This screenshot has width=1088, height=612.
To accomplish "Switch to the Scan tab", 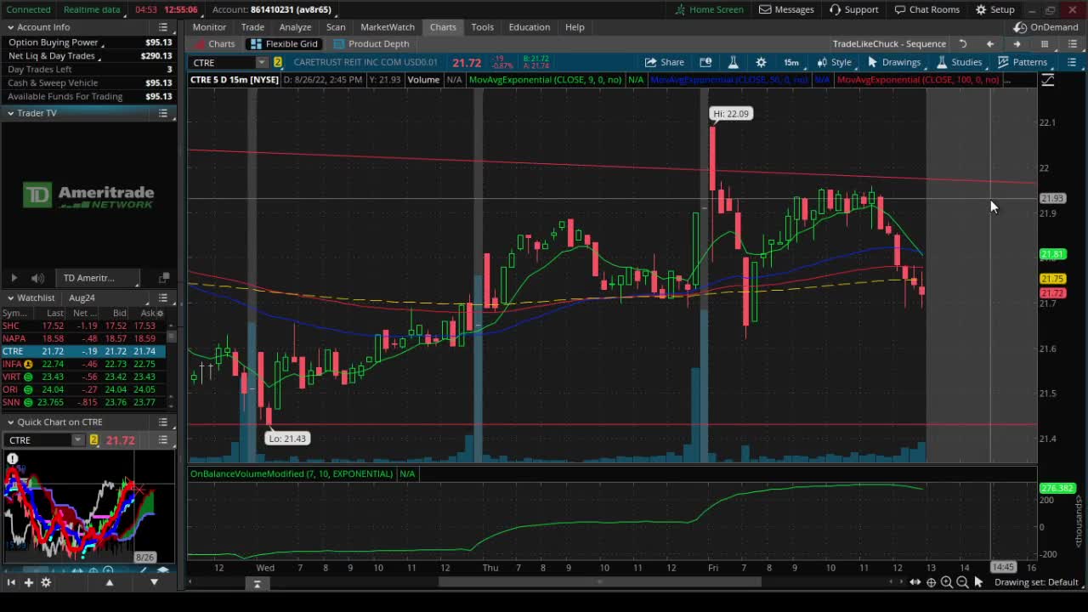I will pyautogui.click(x=336, y=27).
